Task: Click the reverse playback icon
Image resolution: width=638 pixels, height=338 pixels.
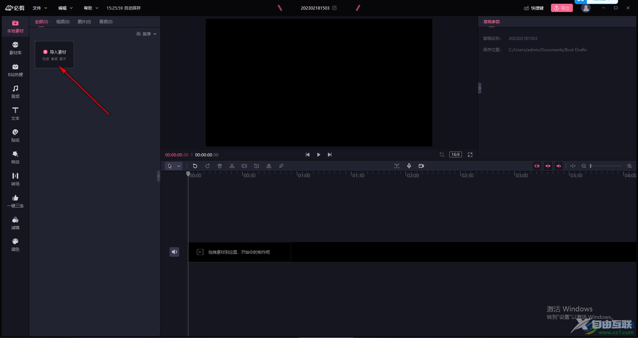Action: point(257,166)
